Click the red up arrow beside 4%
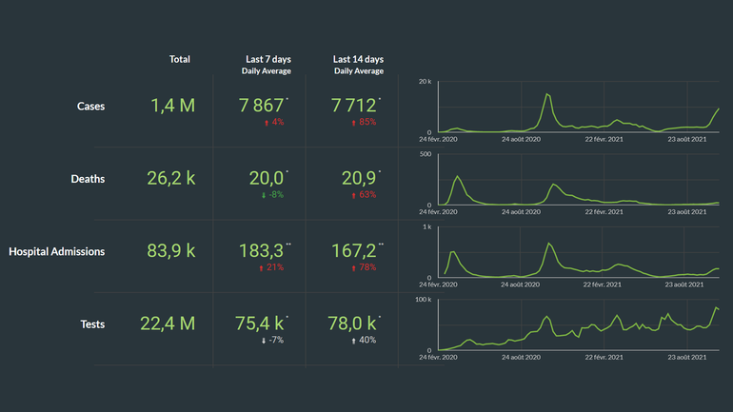Screen dimensions: 733x412 point(267,122)
